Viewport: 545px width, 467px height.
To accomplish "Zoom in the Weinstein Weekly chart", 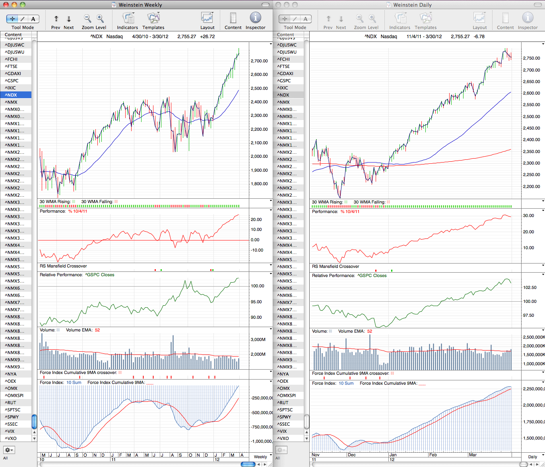I will click(100, 18).
